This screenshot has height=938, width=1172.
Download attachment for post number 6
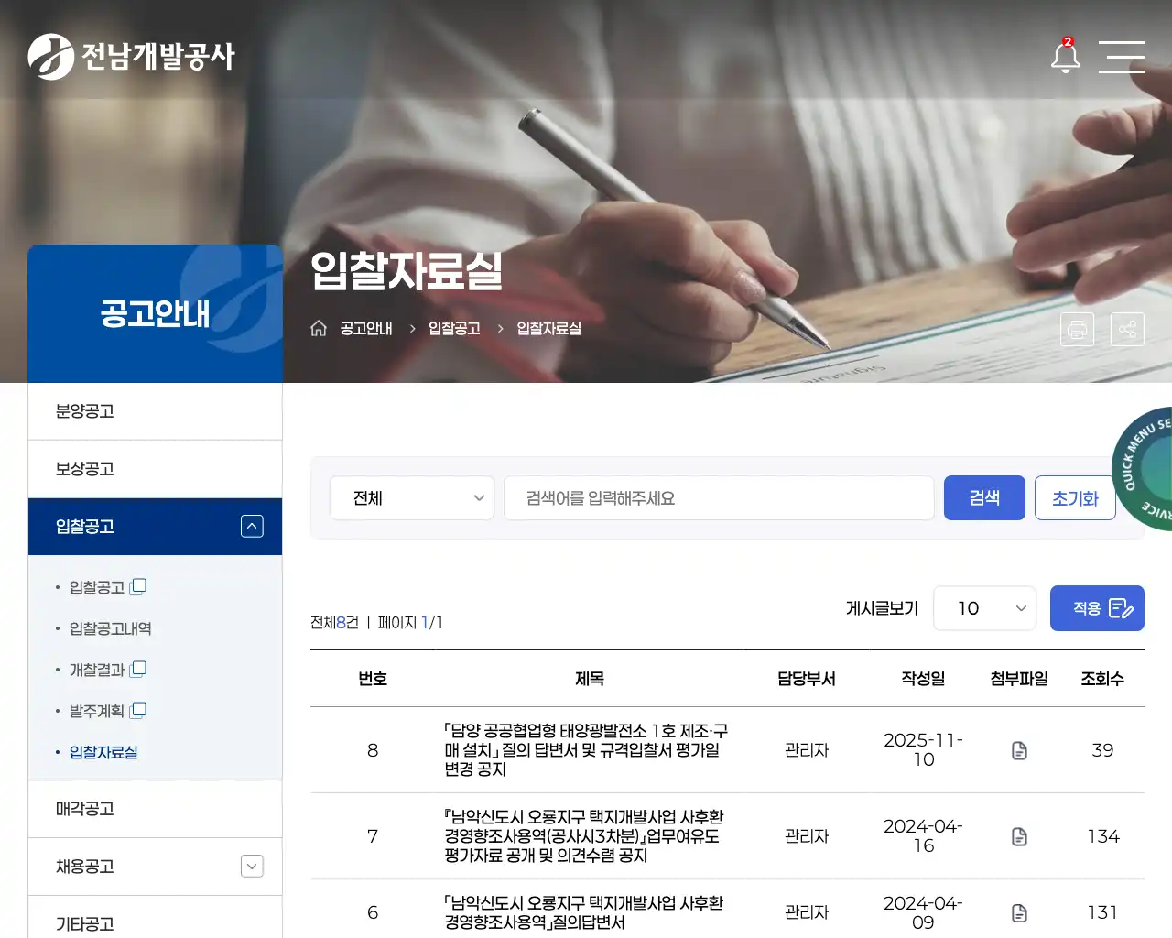coord(1019,912)
